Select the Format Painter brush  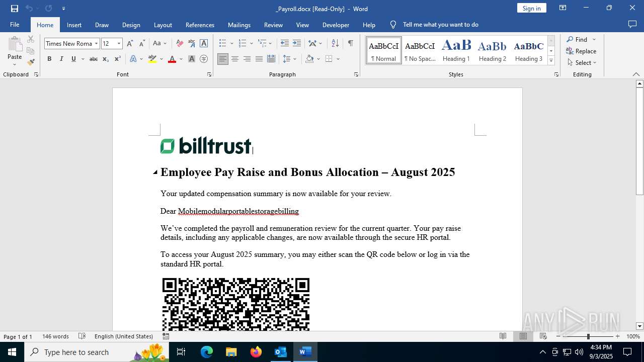pos(30,62)
